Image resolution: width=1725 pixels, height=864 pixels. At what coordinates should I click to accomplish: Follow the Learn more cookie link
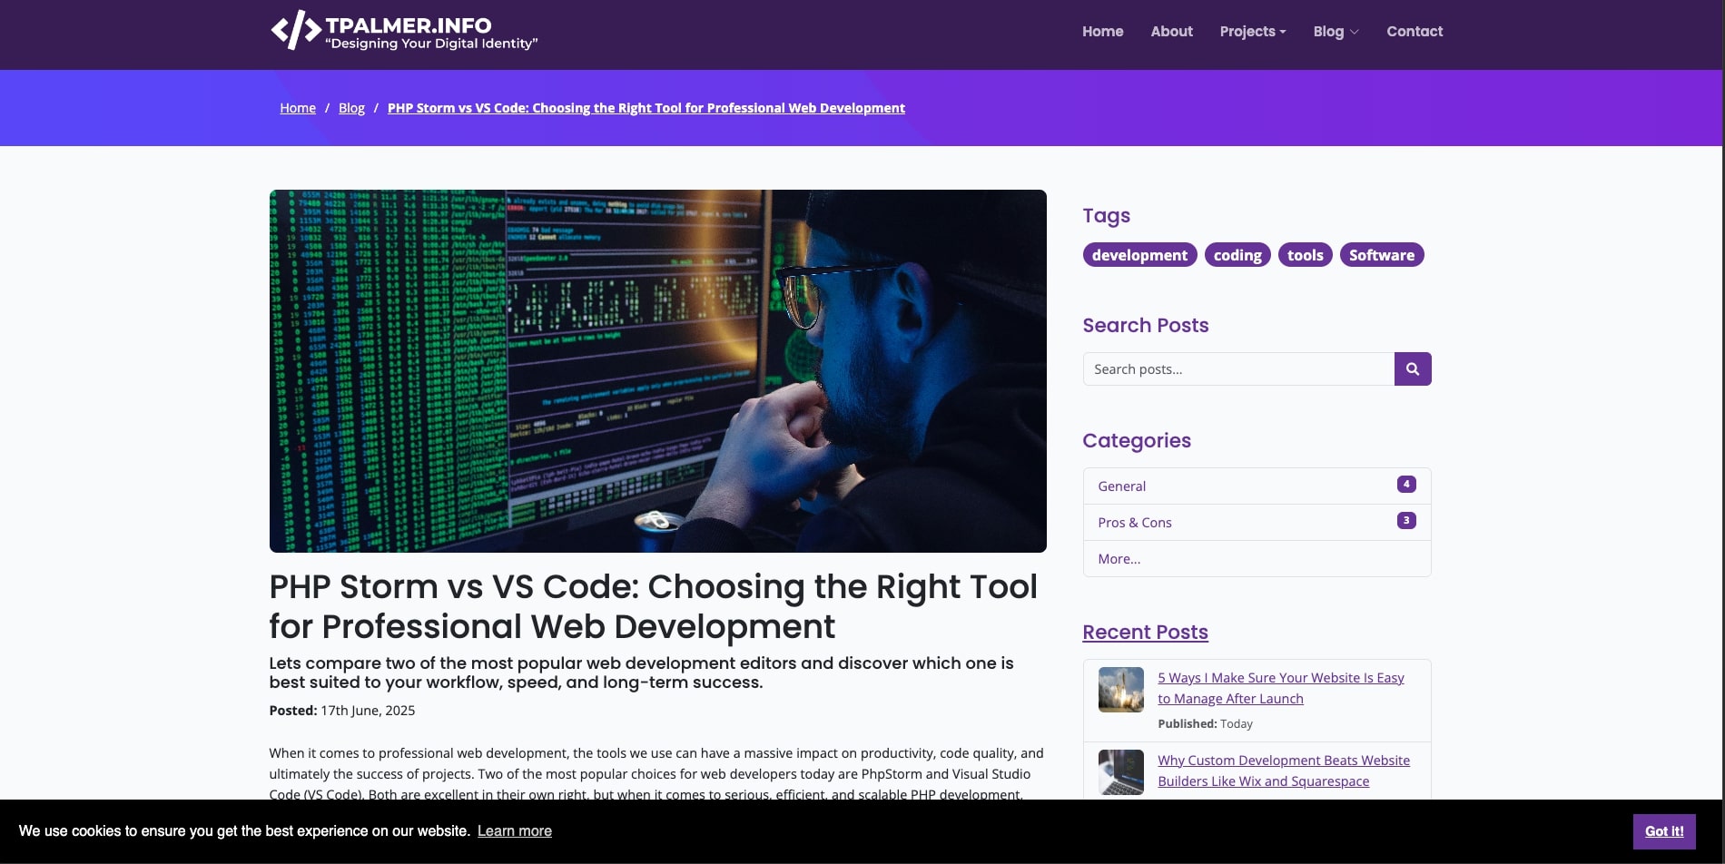514,831
